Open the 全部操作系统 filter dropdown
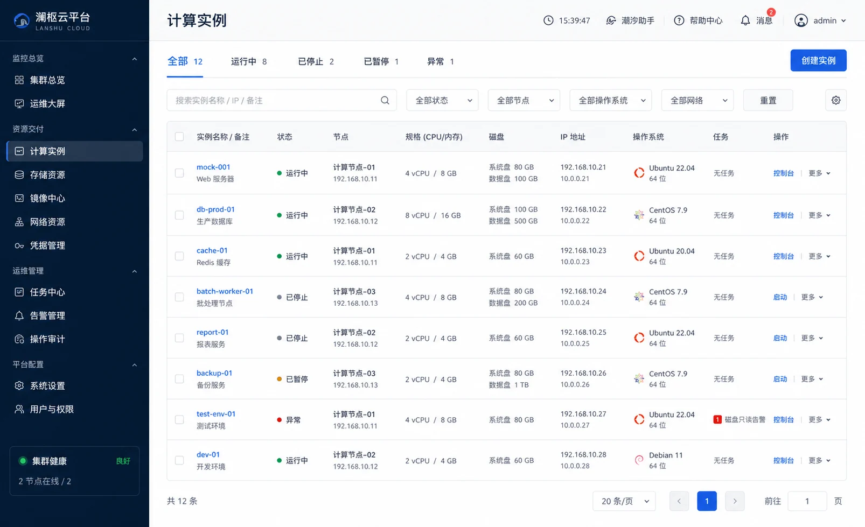 (x=611, y=100)
